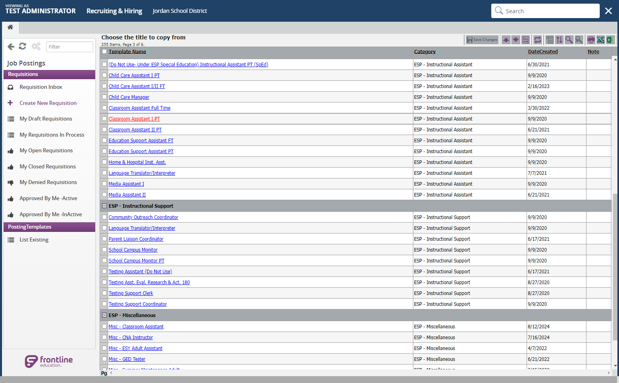
Task: Click the grid refresh loop arrows icon
Action: pos(537,40)
